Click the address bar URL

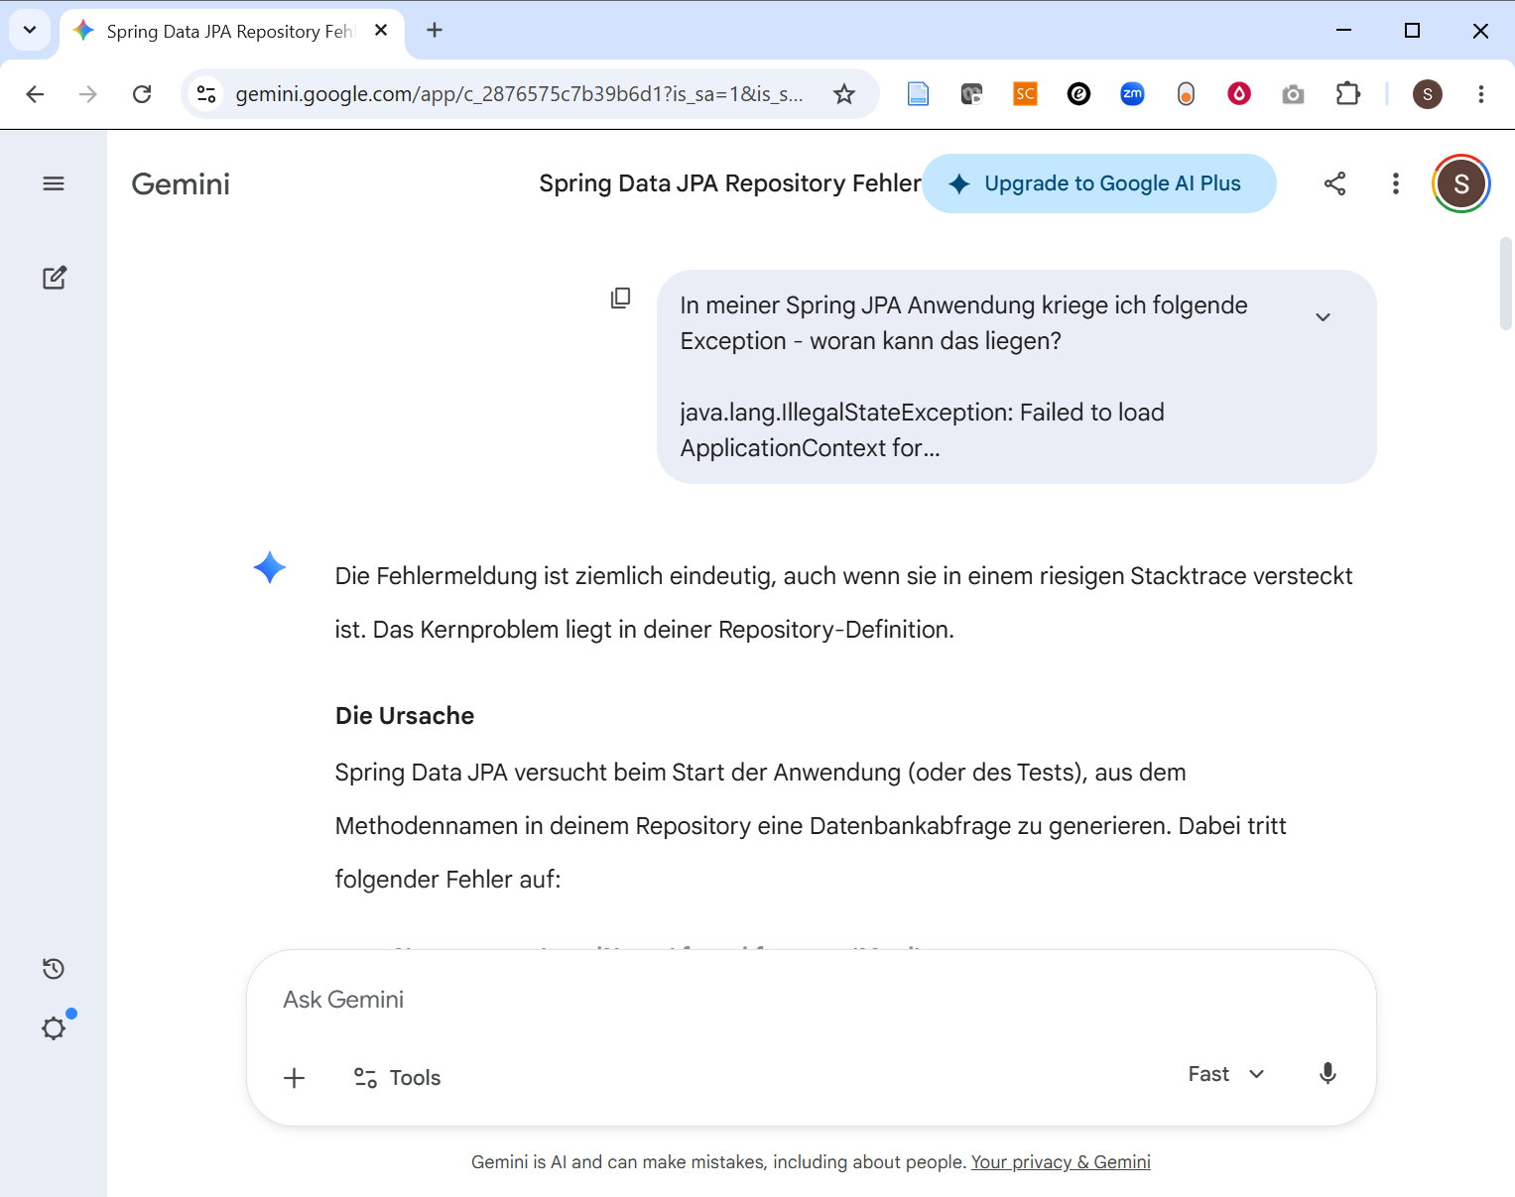[x=519, y=94]
